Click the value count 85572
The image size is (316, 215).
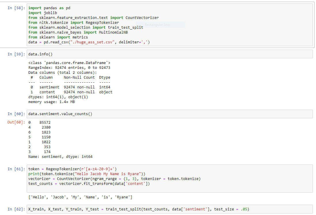(45, 122)
